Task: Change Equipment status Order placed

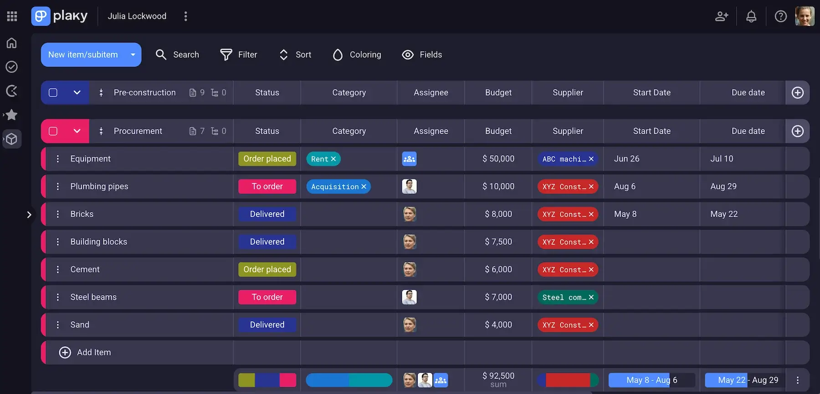Action: [x=267, y=159]
